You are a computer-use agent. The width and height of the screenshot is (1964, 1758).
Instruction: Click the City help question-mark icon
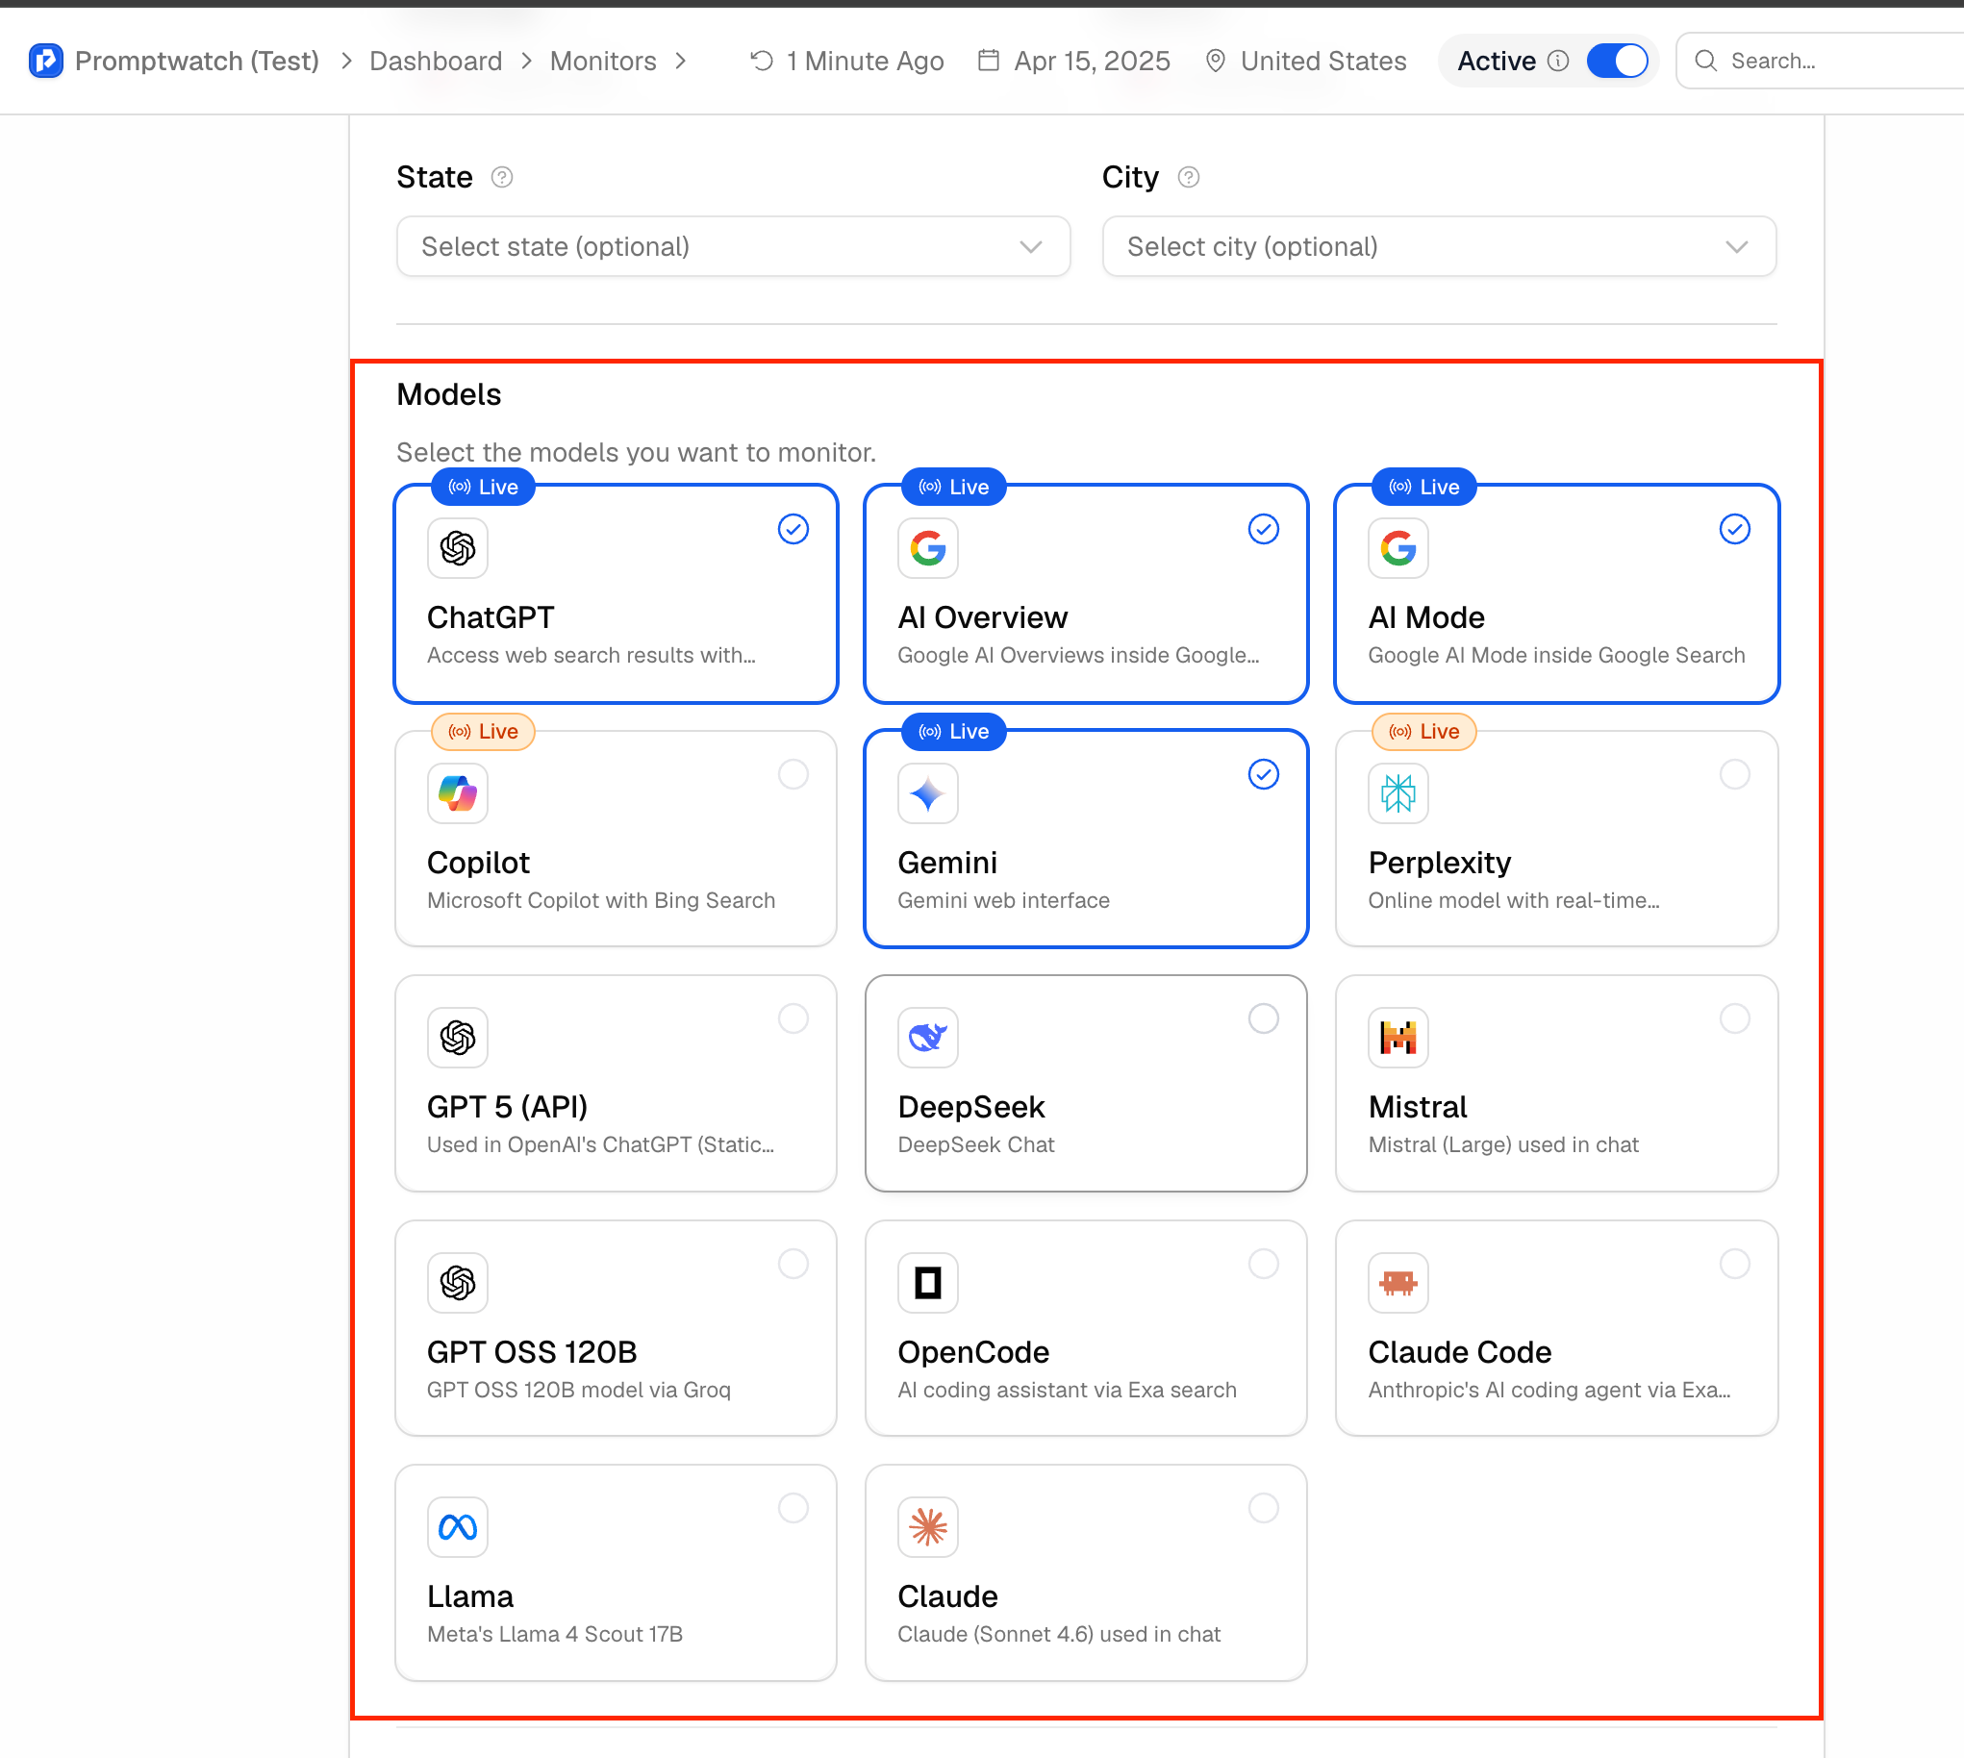(1189, 178)
